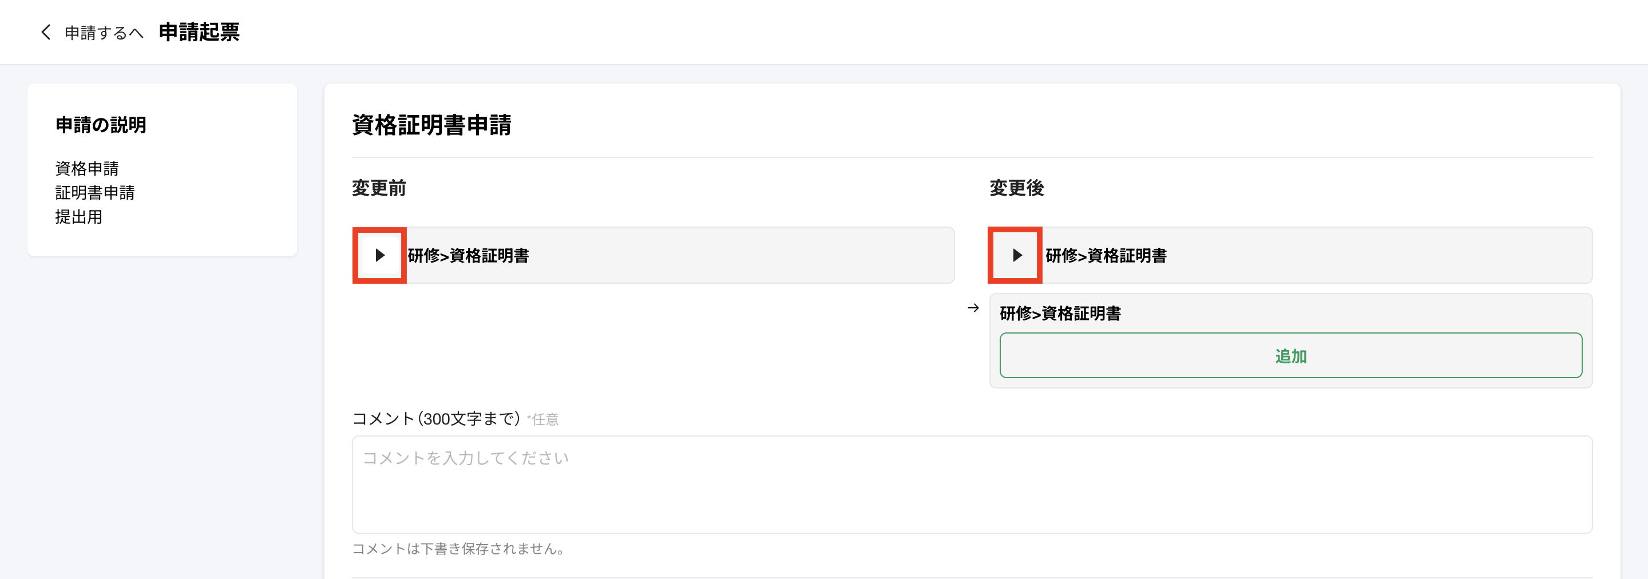Viewport: 1648px width, 579px height.
Task: Focus the comment text area
Action: (971, 485)
